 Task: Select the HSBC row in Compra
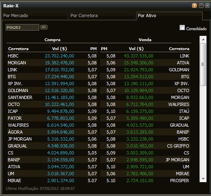pos(52,56)
